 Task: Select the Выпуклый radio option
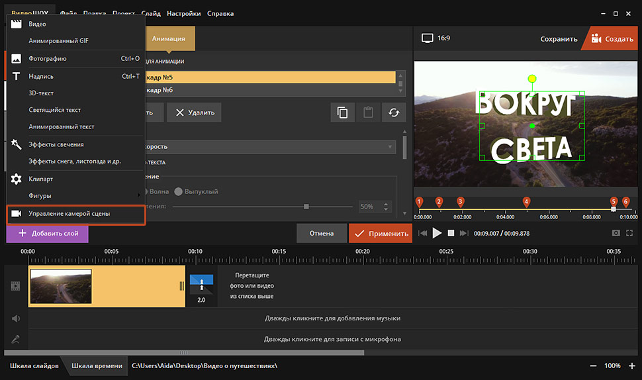[x=179, y=191]
